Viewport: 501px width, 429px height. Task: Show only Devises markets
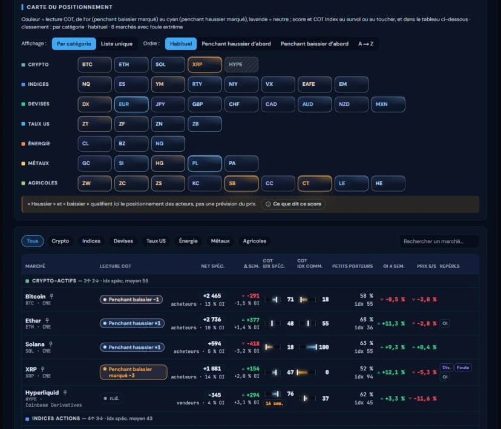pos(123,241)
